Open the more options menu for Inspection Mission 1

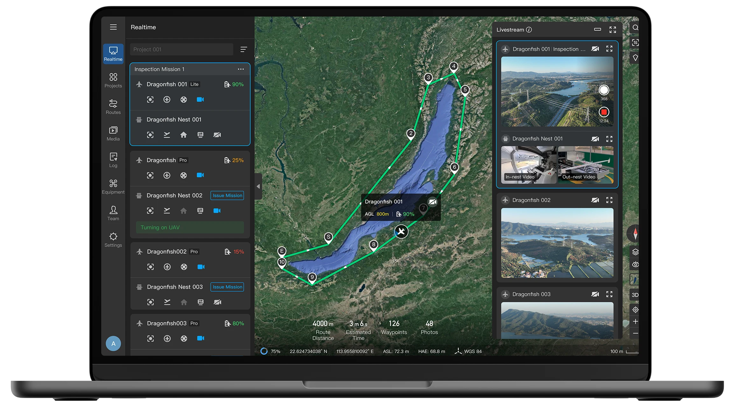point(241,69)
